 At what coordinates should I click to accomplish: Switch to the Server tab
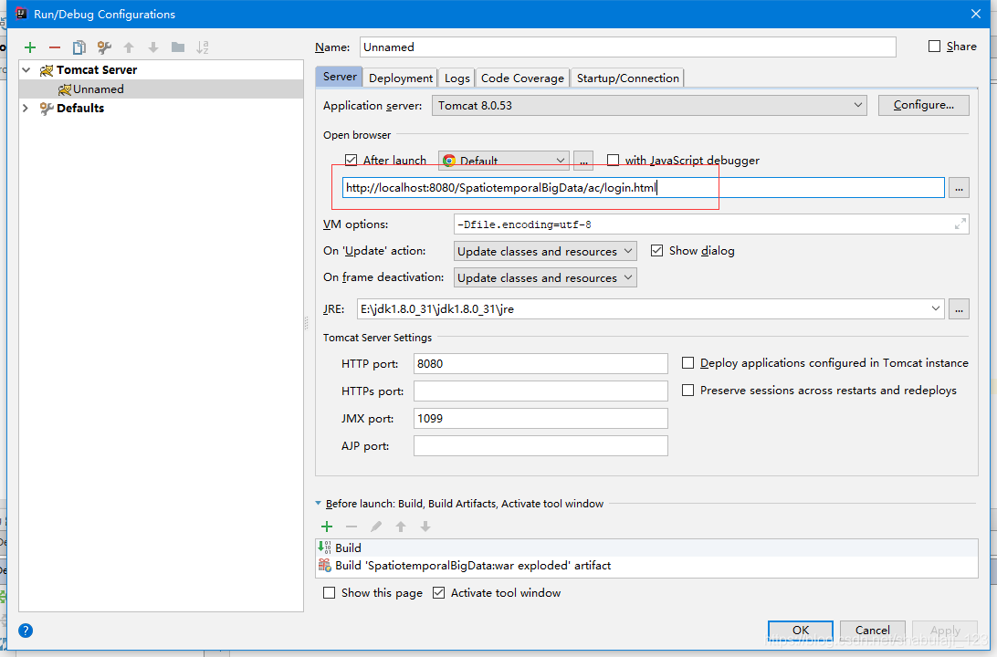[x=340, y=77]
